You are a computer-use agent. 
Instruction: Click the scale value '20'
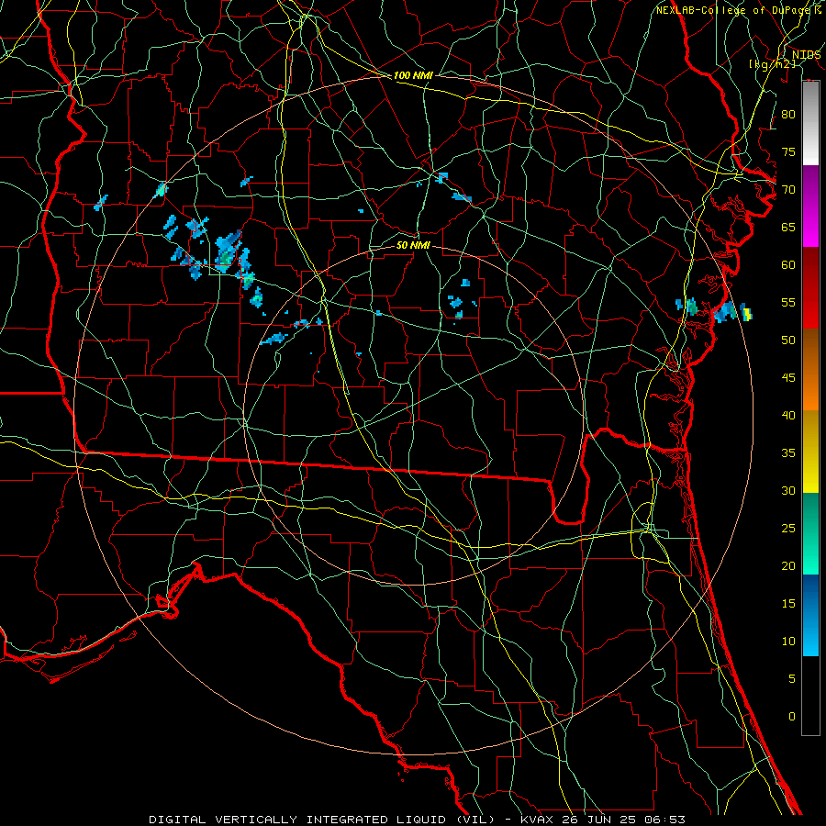[x=788, y=565]
